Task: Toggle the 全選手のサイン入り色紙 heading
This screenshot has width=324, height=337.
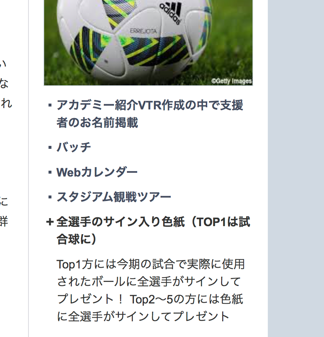Action: [x=153, y=231]
